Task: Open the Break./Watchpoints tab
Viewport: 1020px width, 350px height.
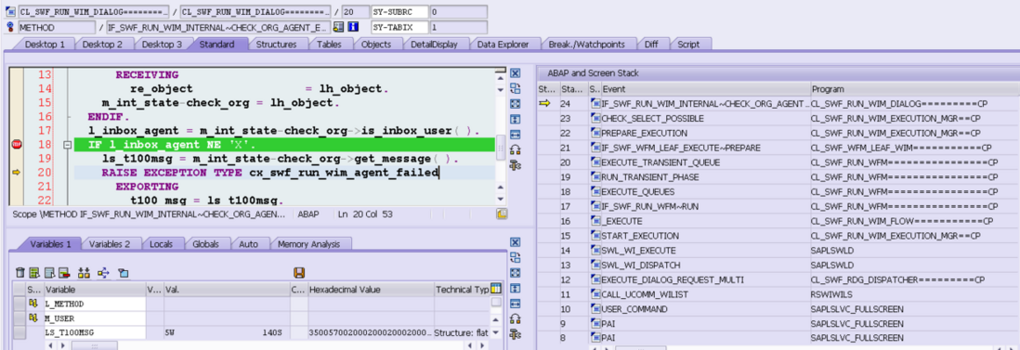Action: pos(587,45)
